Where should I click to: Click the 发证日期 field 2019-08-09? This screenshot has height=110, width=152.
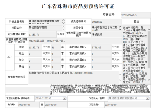pyautogui.click(x=127, y=105)
